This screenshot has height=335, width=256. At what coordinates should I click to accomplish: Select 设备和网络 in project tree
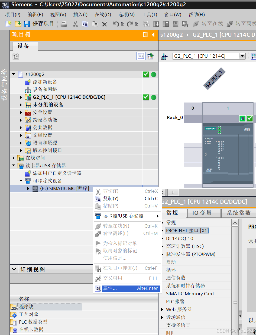(x=45, y=89)
